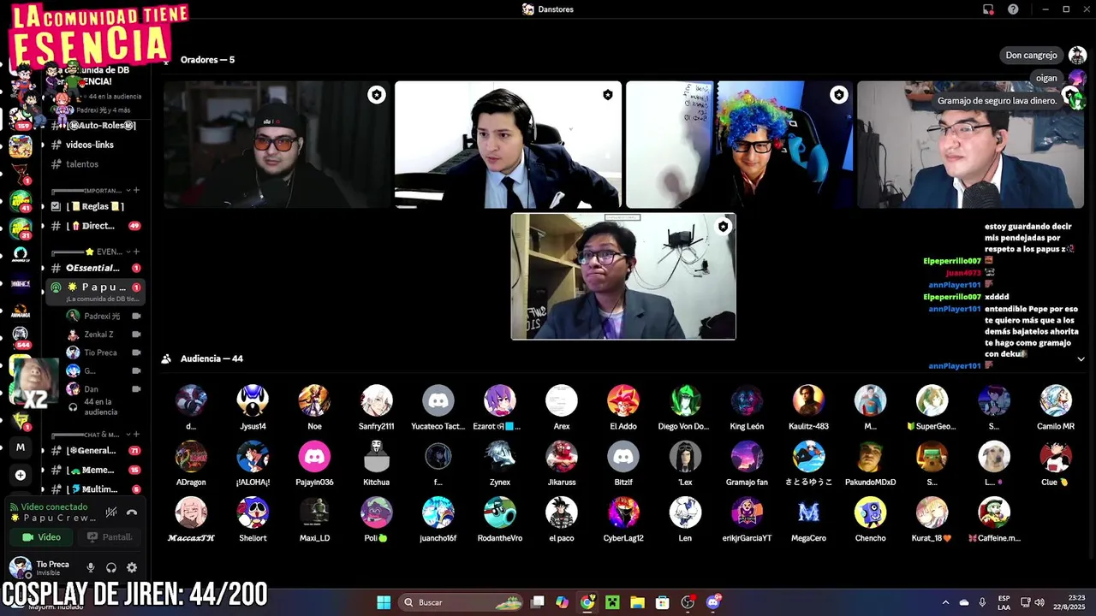This screenshot has width=1096, height=616.
Task: Collapse the chat panel chevron
Action: [x=1081, y=359]
